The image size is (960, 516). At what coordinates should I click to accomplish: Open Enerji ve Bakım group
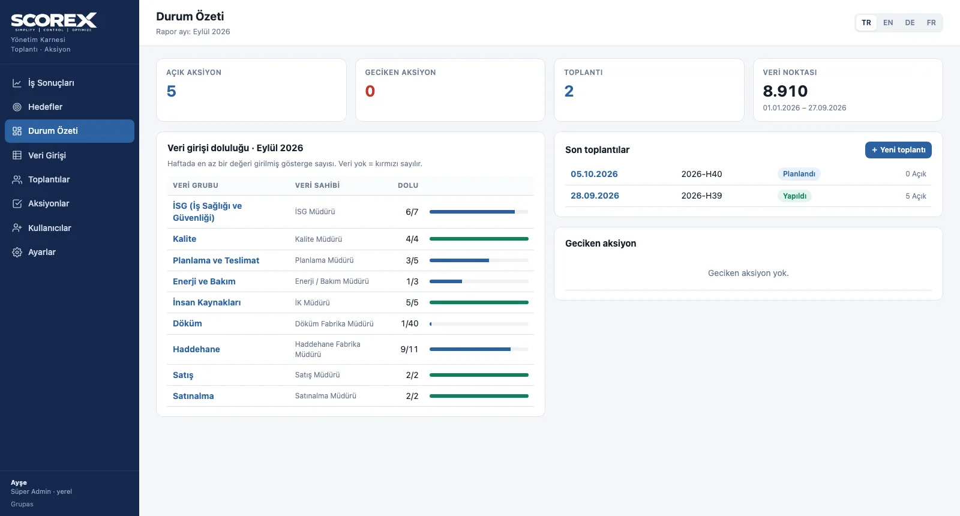(x=204, y=281)
